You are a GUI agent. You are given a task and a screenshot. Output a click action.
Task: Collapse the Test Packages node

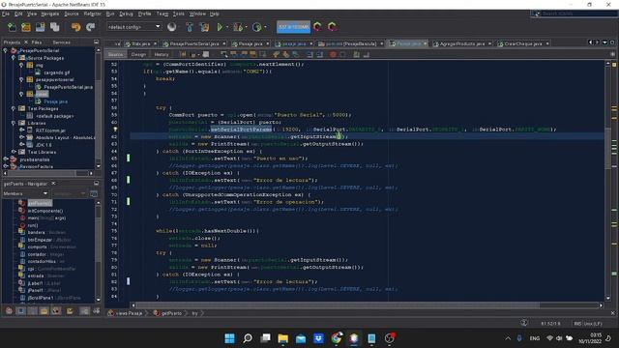tap(14, 108)
